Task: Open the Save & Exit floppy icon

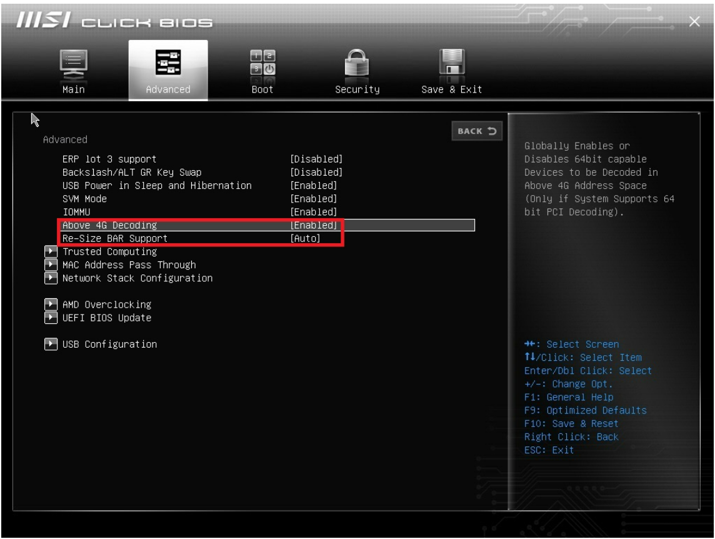Action: 451,63
